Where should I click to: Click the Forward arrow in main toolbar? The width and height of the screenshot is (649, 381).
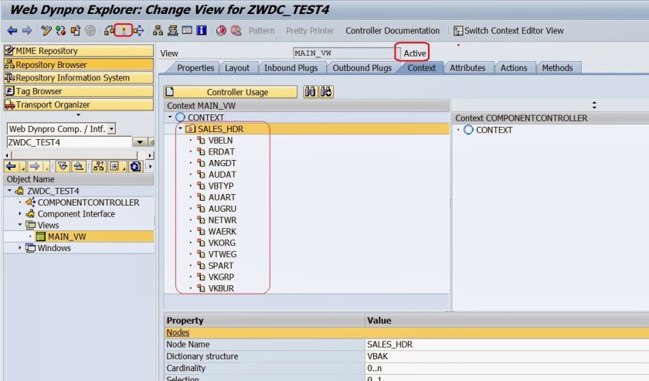pos(27,31)
